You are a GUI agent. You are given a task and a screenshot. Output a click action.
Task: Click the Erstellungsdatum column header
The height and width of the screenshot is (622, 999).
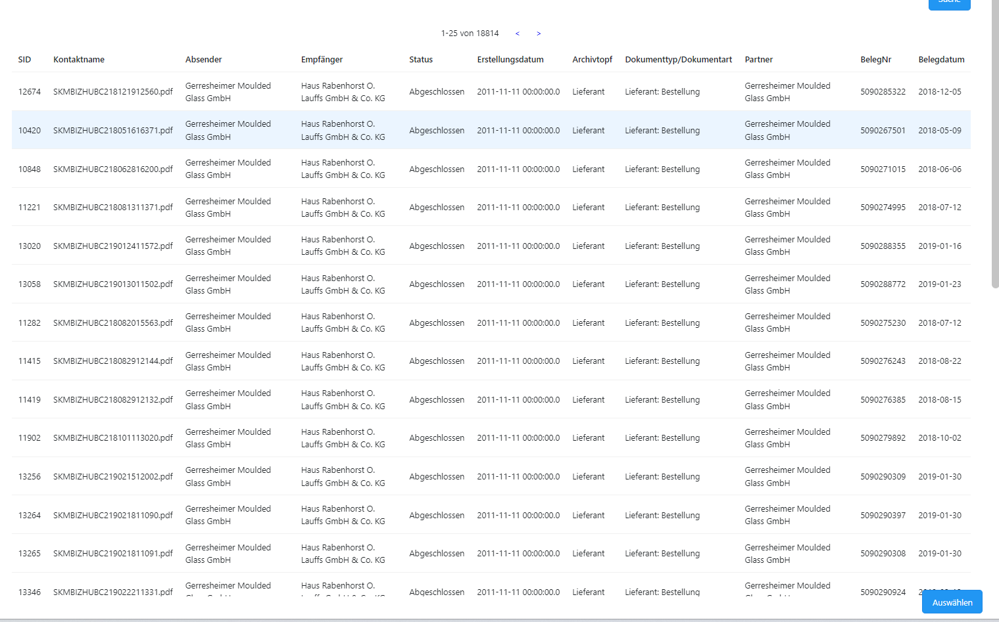click(510, 60)
